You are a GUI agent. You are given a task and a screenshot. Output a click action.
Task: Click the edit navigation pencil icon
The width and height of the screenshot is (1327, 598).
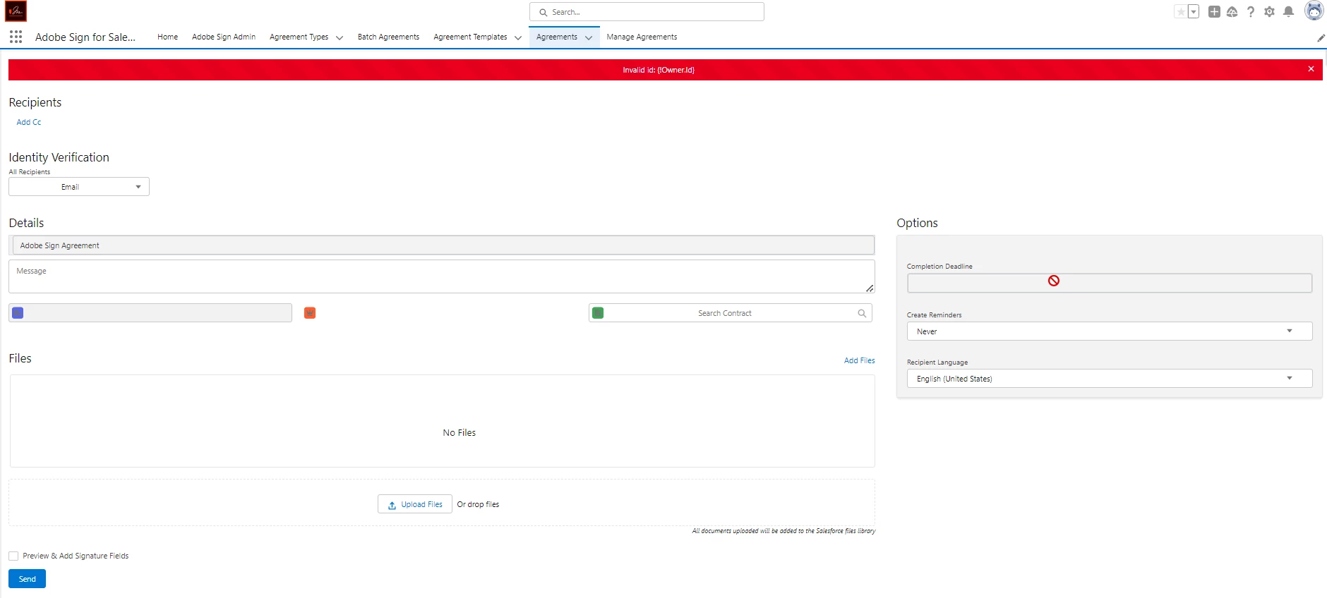click(x=1321, y=38)
